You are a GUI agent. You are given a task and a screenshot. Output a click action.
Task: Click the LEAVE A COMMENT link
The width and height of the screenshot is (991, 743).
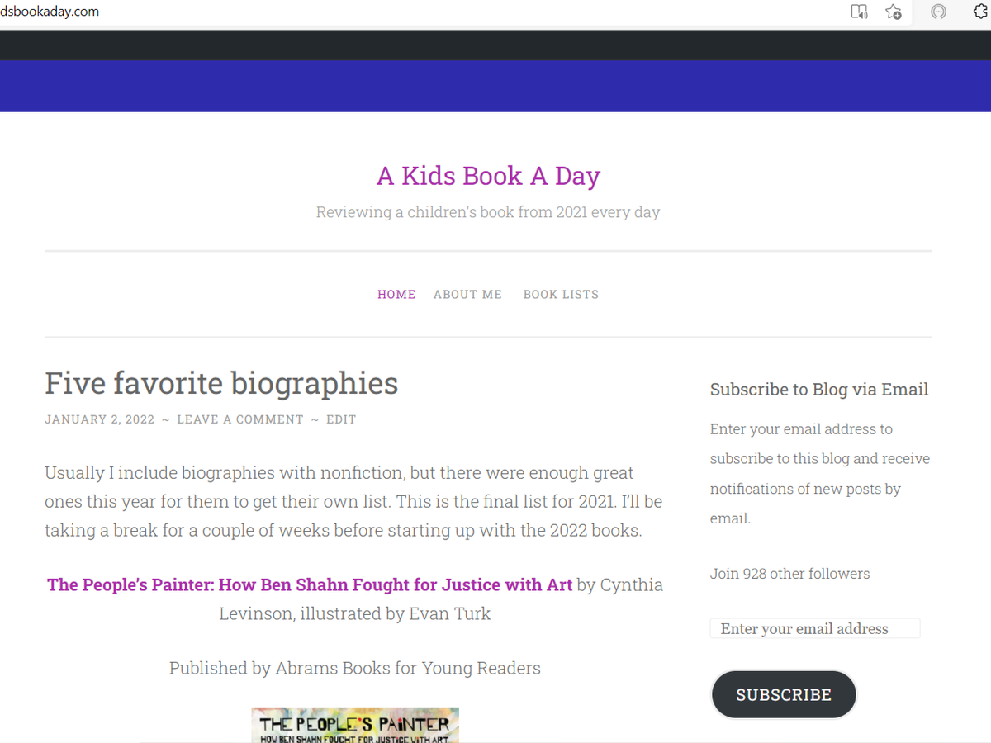click(240, 419)
